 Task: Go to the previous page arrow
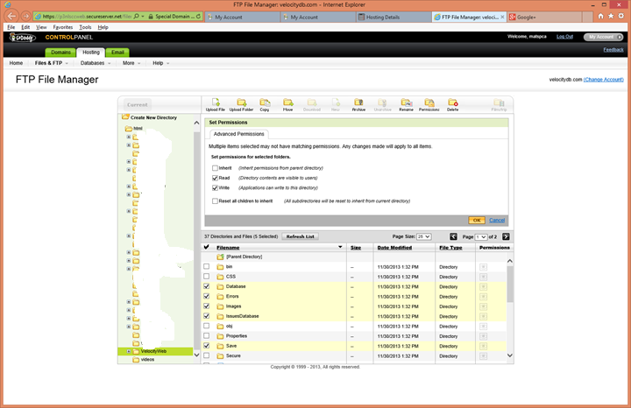454,236
